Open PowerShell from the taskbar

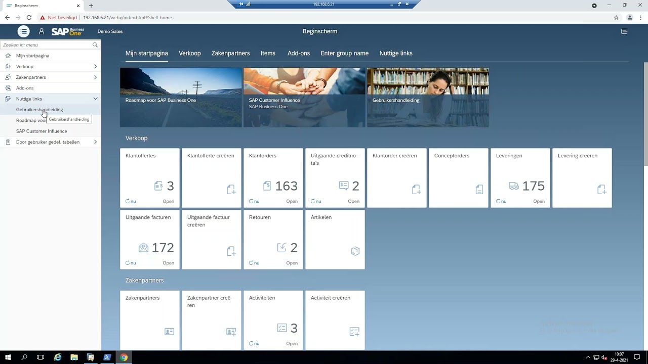107,357
